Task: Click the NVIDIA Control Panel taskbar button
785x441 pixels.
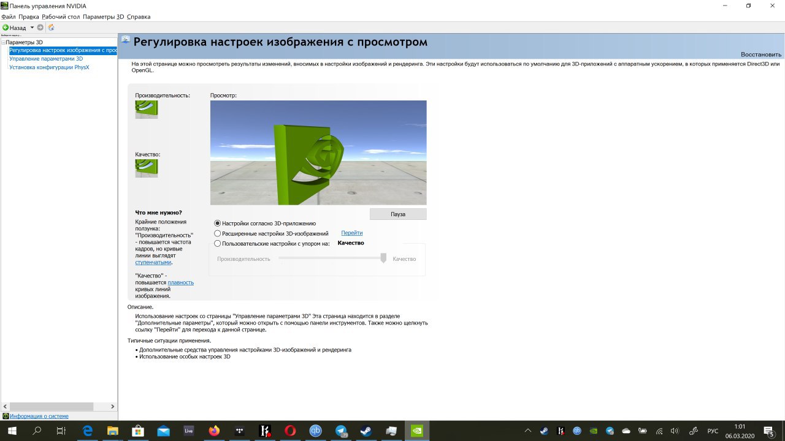Action: [x=417, y=431]
